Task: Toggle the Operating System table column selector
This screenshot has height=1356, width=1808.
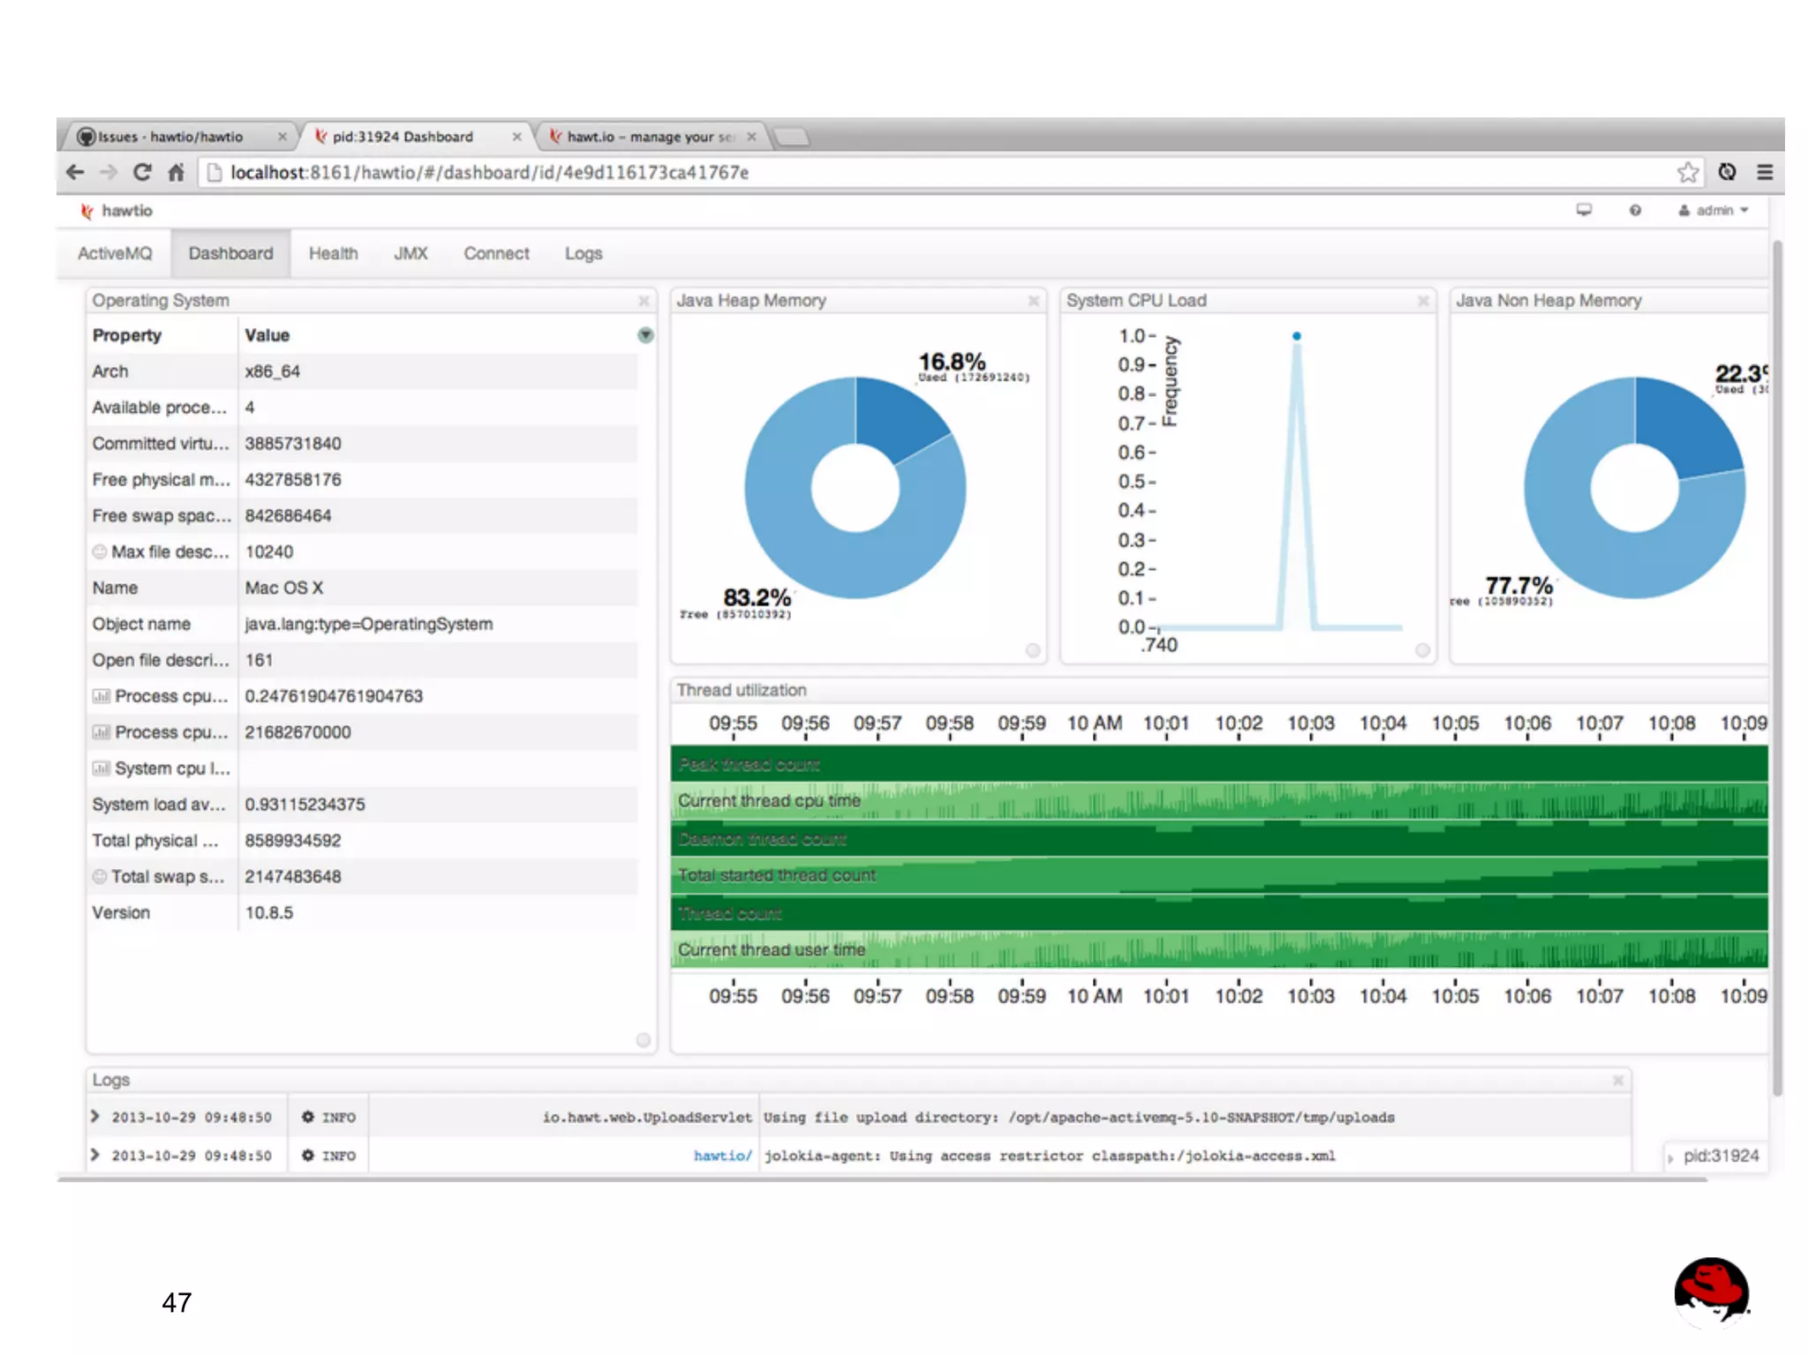Action: [645, 335]
